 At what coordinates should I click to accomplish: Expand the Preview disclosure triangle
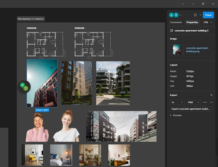point(171,115)
